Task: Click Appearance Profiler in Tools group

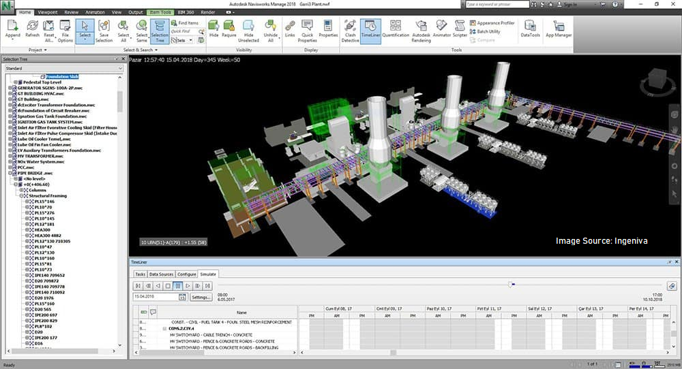Action: click(x=492, y=23)
